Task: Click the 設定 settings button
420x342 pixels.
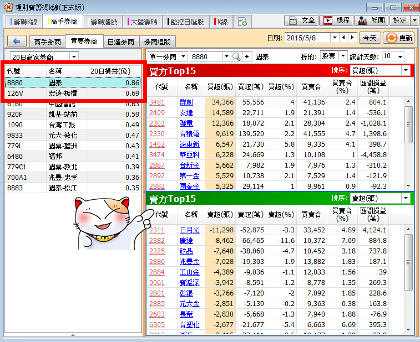Action: [x=399, y=20]
